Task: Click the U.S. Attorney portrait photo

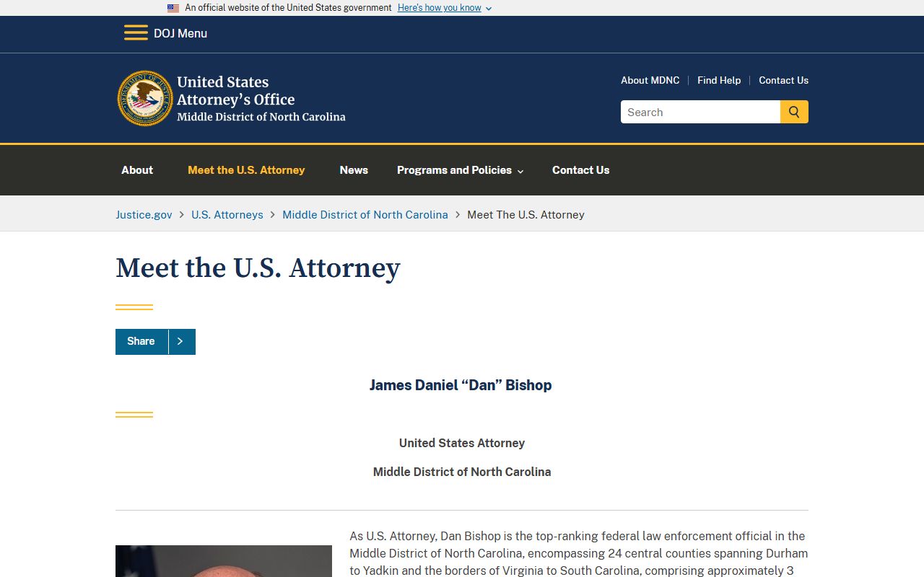Action: coord(224,561)
